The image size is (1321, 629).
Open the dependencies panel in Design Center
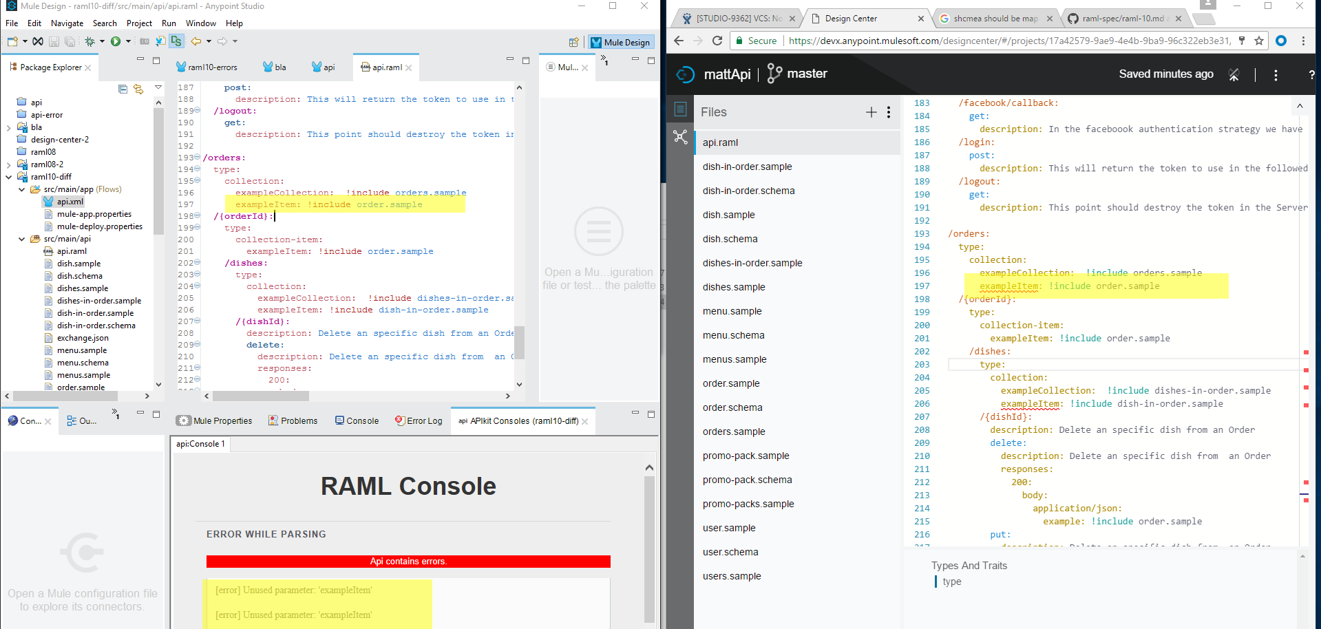[x=680, y=138]
